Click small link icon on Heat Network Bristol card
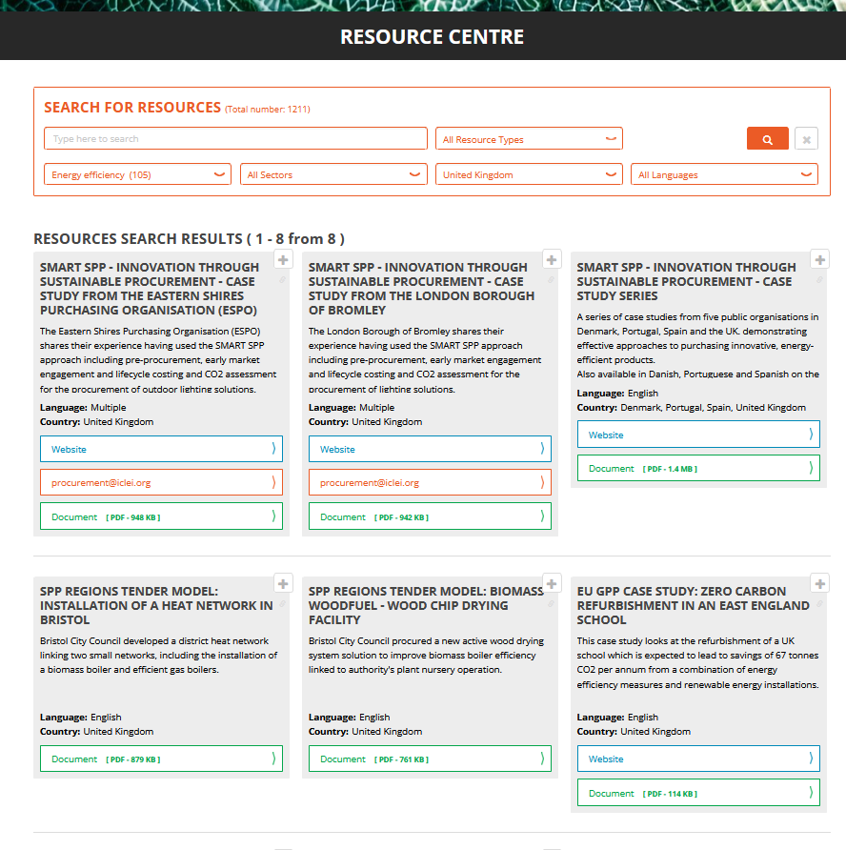The image size is (846, 850). coord(282,603)
